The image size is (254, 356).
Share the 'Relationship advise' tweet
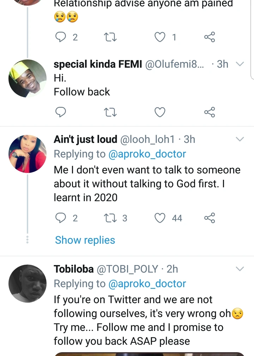pos(210,37)
